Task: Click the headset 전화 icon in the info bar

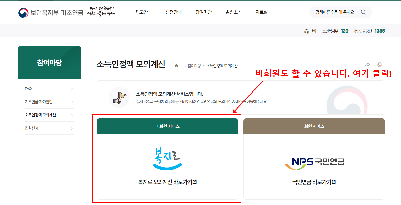Action: (307, 31)
